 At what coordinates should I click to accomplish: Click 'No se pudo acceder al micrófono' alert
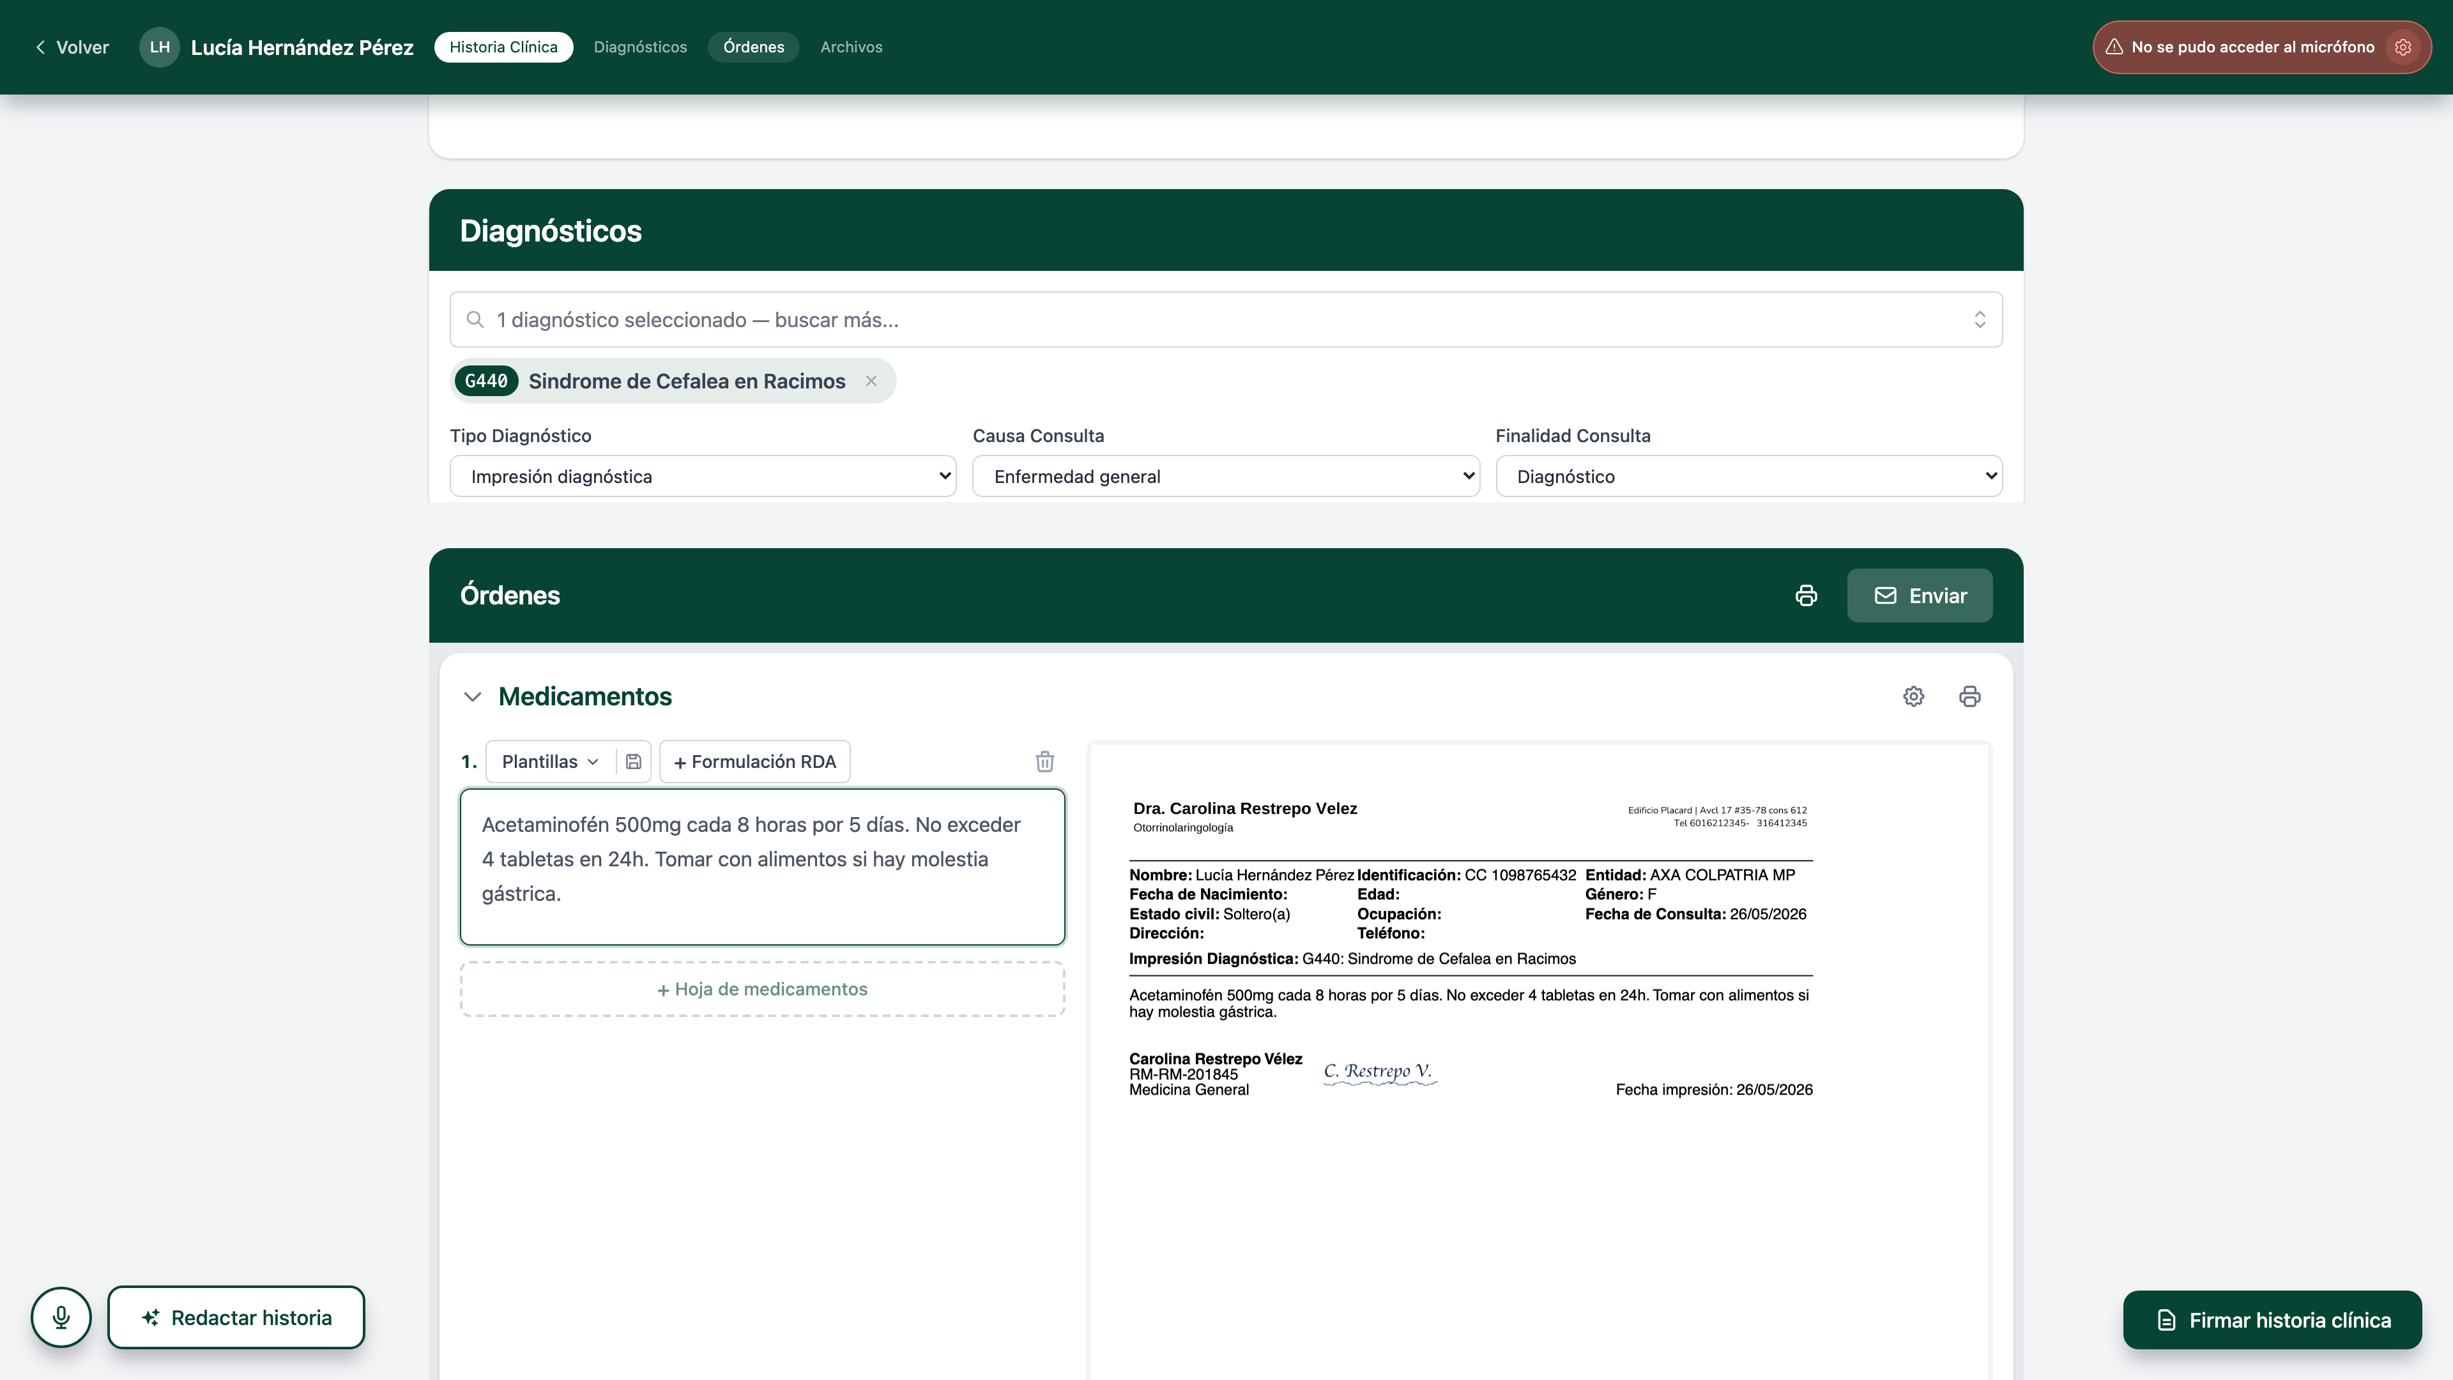(x=2261, y=47)
